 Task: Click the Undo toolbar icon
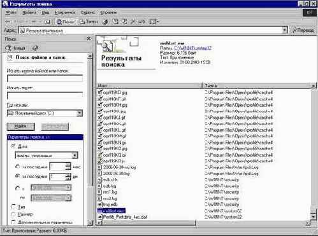pyautogui.click(x=141, y=22)
